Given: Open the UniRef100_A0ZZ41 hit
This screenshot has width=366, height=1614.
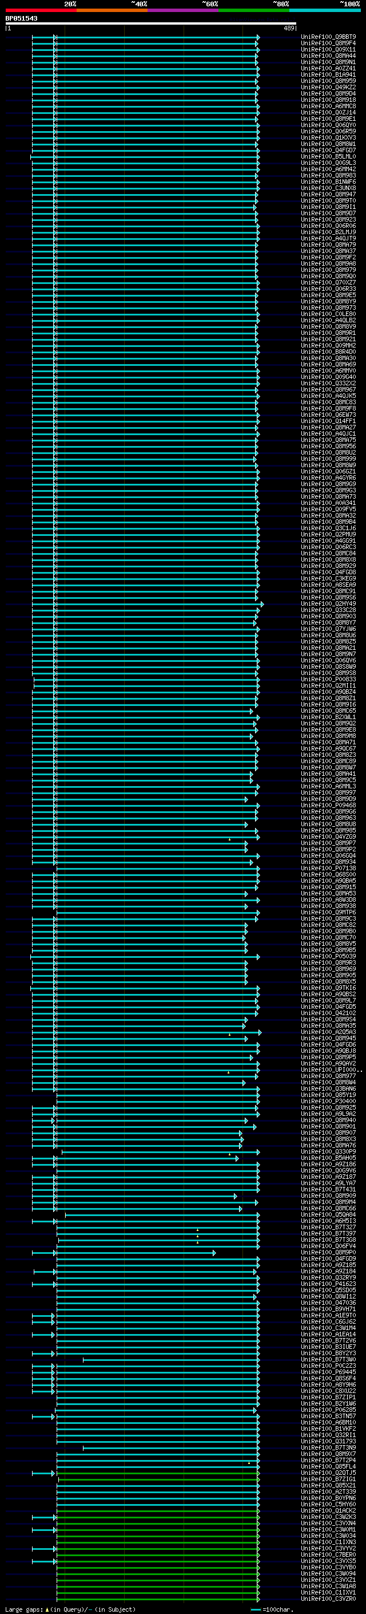Looking at the screenshot, I should 328,68.
